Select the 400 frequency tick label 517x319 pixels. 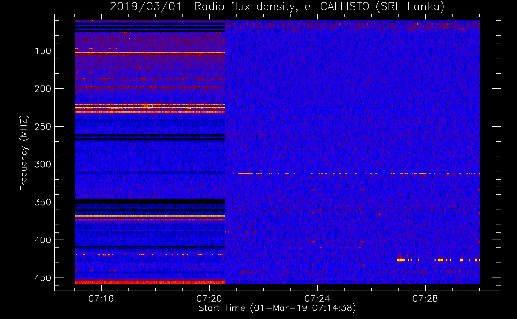click(x=43, y=240)
